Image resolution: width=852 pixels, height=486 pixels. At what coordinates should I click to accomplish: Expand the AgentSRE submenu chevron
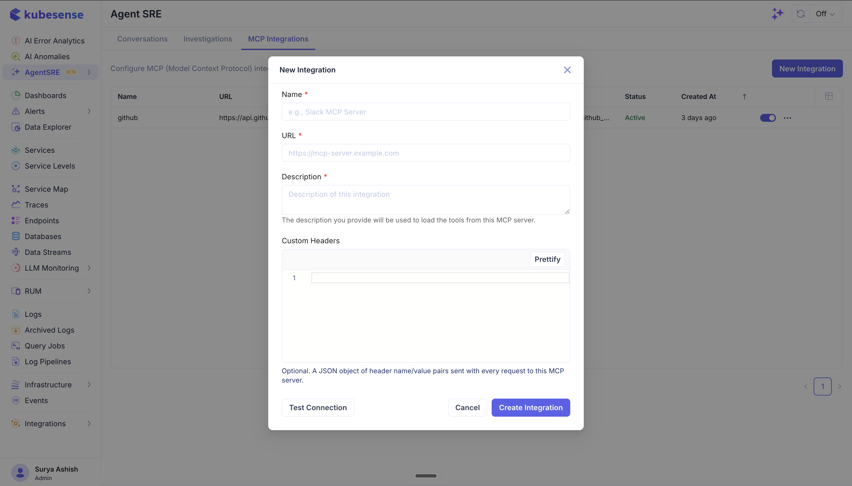89,72
